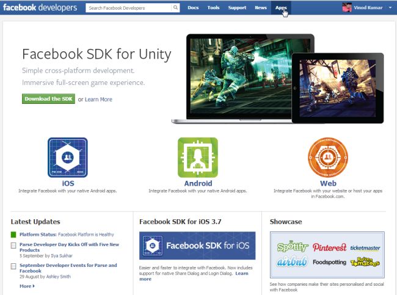Click the tablet game screenshot image
Screen dimensions: 397x295
click(338, 88)
